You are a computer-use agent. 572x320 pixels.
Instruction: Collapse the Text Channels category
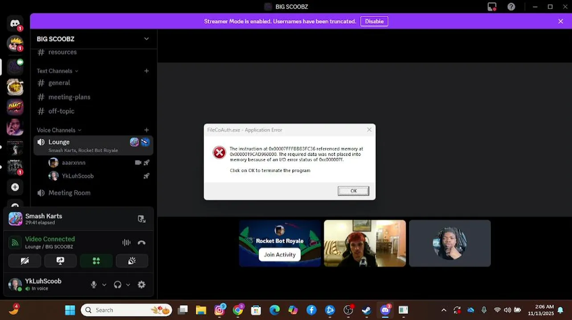(57, 71)
